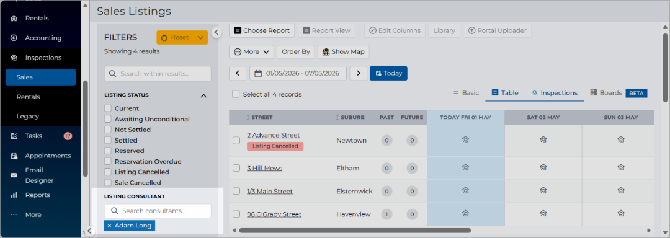Open Tasks in the sidebar

33,136
